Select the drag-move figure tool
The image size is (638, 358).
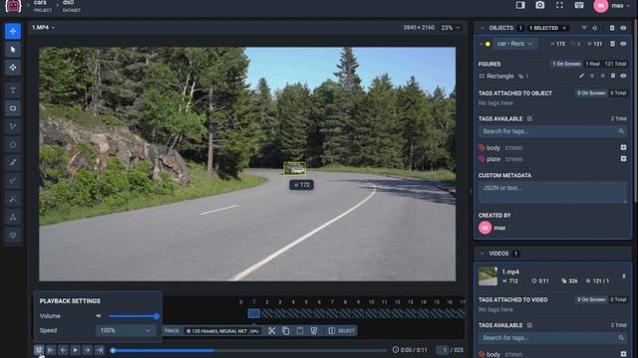click(x=13, y=68)
